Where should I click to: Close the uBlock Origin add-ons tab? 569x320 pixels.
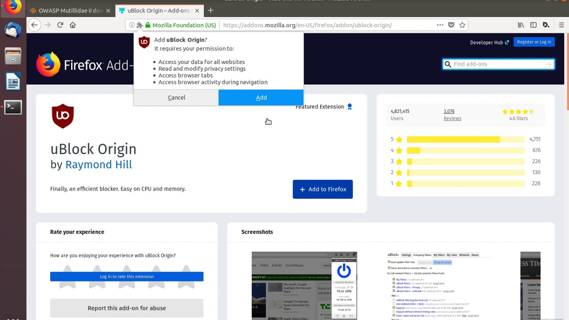click(197, 10)
